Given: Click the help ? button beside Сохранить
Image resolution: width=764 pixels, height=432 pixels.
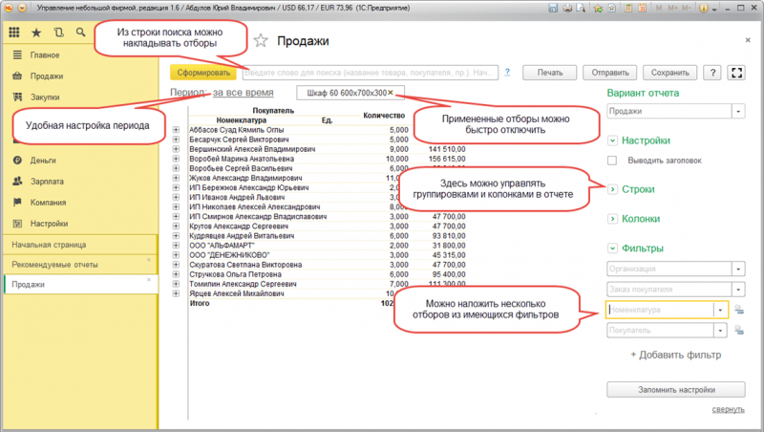Looking at the screenshot, I should [712, 73].
